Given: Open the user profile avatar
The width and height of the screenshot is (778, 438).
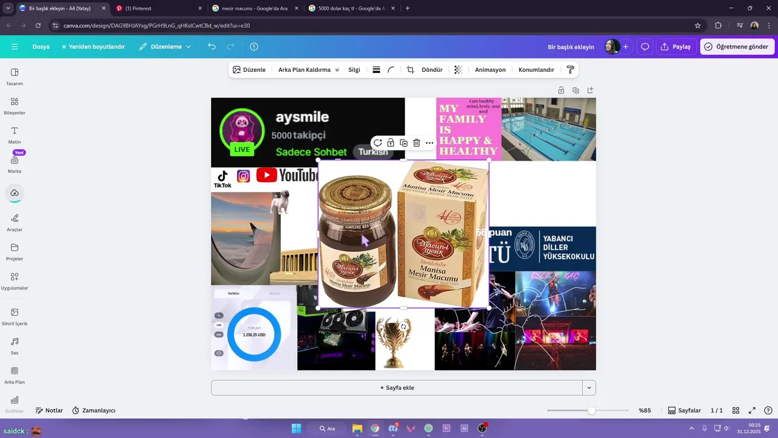Looking at the screenshot, I should [611, 47].
